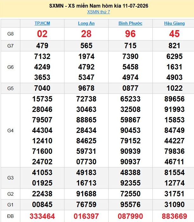This screenshot has height=222, width=194.
Task: Open the TP.HCM province link
Action: [x=42, y=23]
